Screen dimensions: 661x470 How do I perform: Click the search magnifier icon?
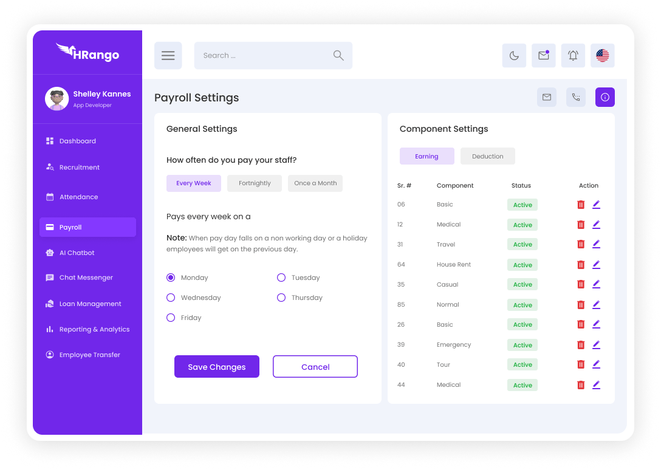338,56
